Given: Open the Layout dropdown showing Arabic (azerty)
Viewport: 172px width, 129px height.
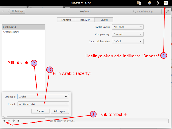Looking at the screenshot, I should tap(43, 104).
